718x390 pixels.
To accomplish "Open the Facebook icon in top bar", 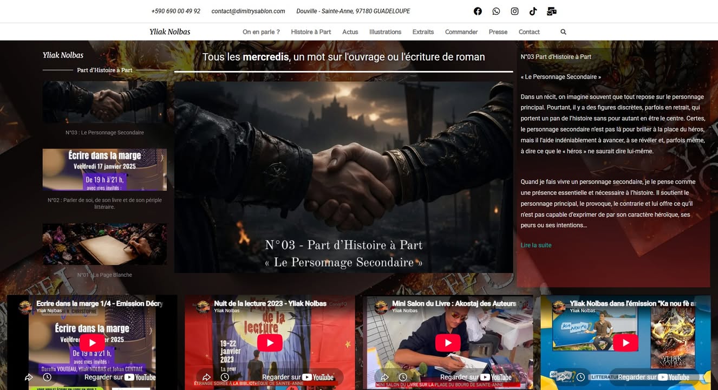I will 478,11.
